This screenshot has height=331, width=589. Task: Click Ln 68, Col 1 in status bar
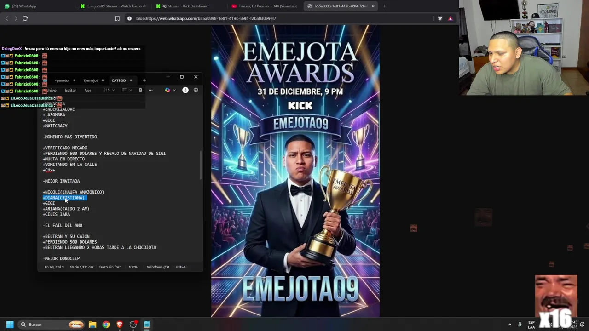[54, 267]
